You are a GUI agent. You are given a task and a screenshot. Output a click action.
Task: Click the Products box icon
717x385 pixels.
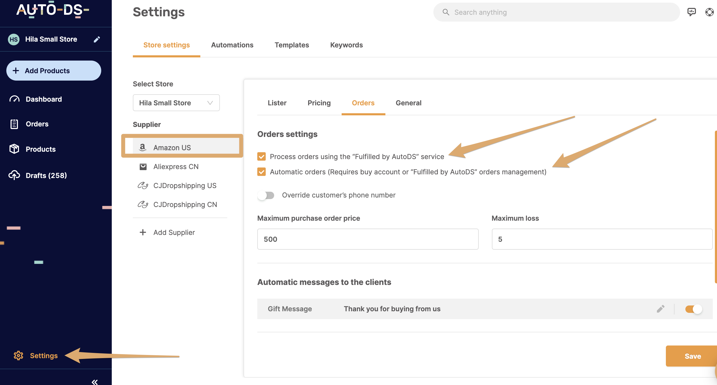(14, 149)
